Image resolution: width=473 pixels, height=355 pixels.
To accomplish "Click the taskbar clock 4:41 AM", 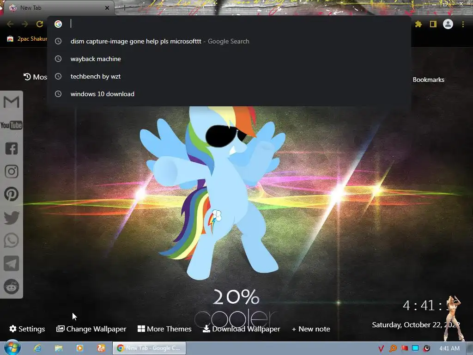I will 449,349.
